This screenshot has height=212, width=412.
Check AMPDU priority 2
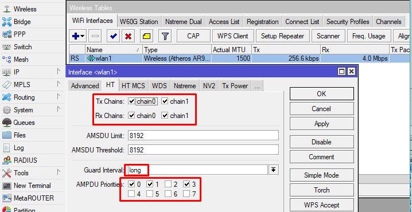[168, 184]
